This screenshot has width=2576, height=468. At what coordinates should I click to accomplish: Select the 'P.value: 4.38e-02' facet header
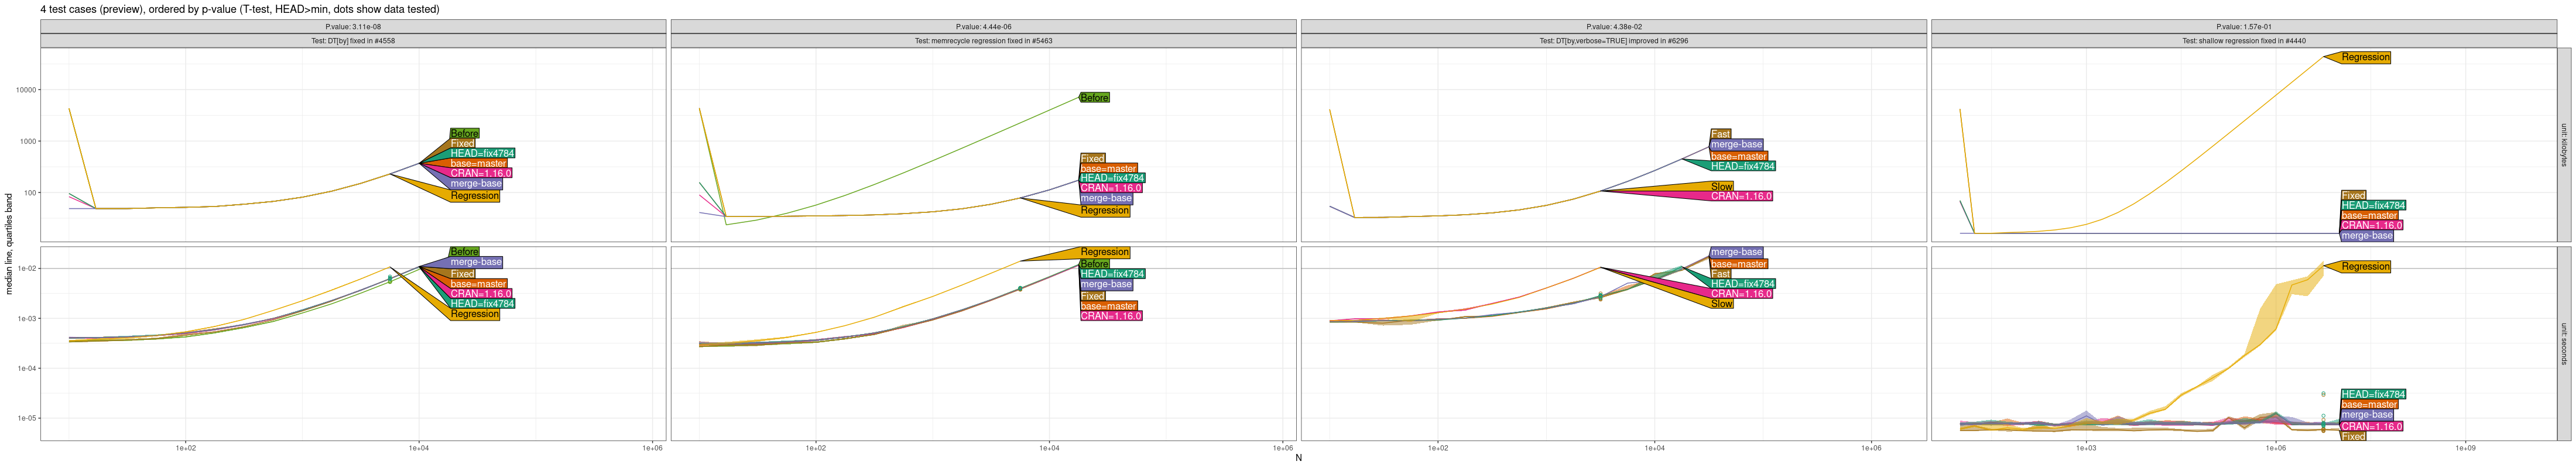tap(1613, 27)
